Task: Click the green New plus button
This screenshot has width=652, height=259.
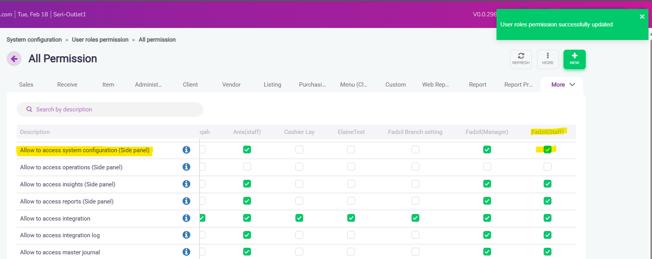Action: pyautogui.click(x=574, y=59)
